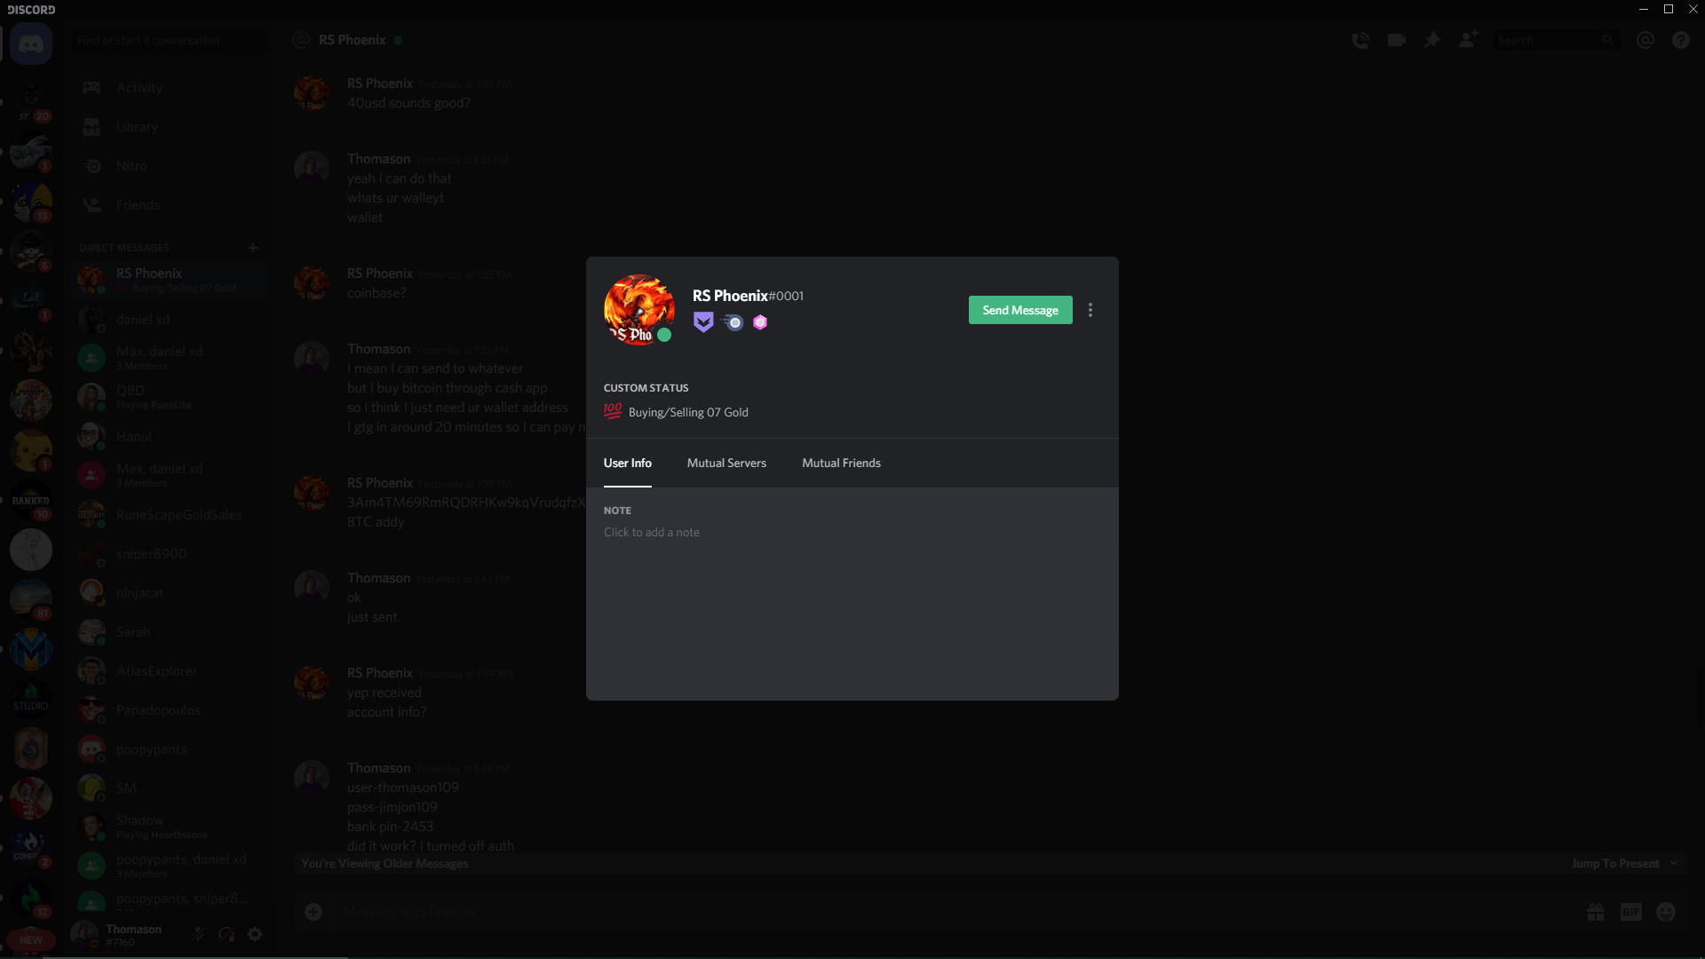Viewport: 1705px width, 959px height.
Task: Switch to the Mutual Servers tab
Action: pos(726,463)
